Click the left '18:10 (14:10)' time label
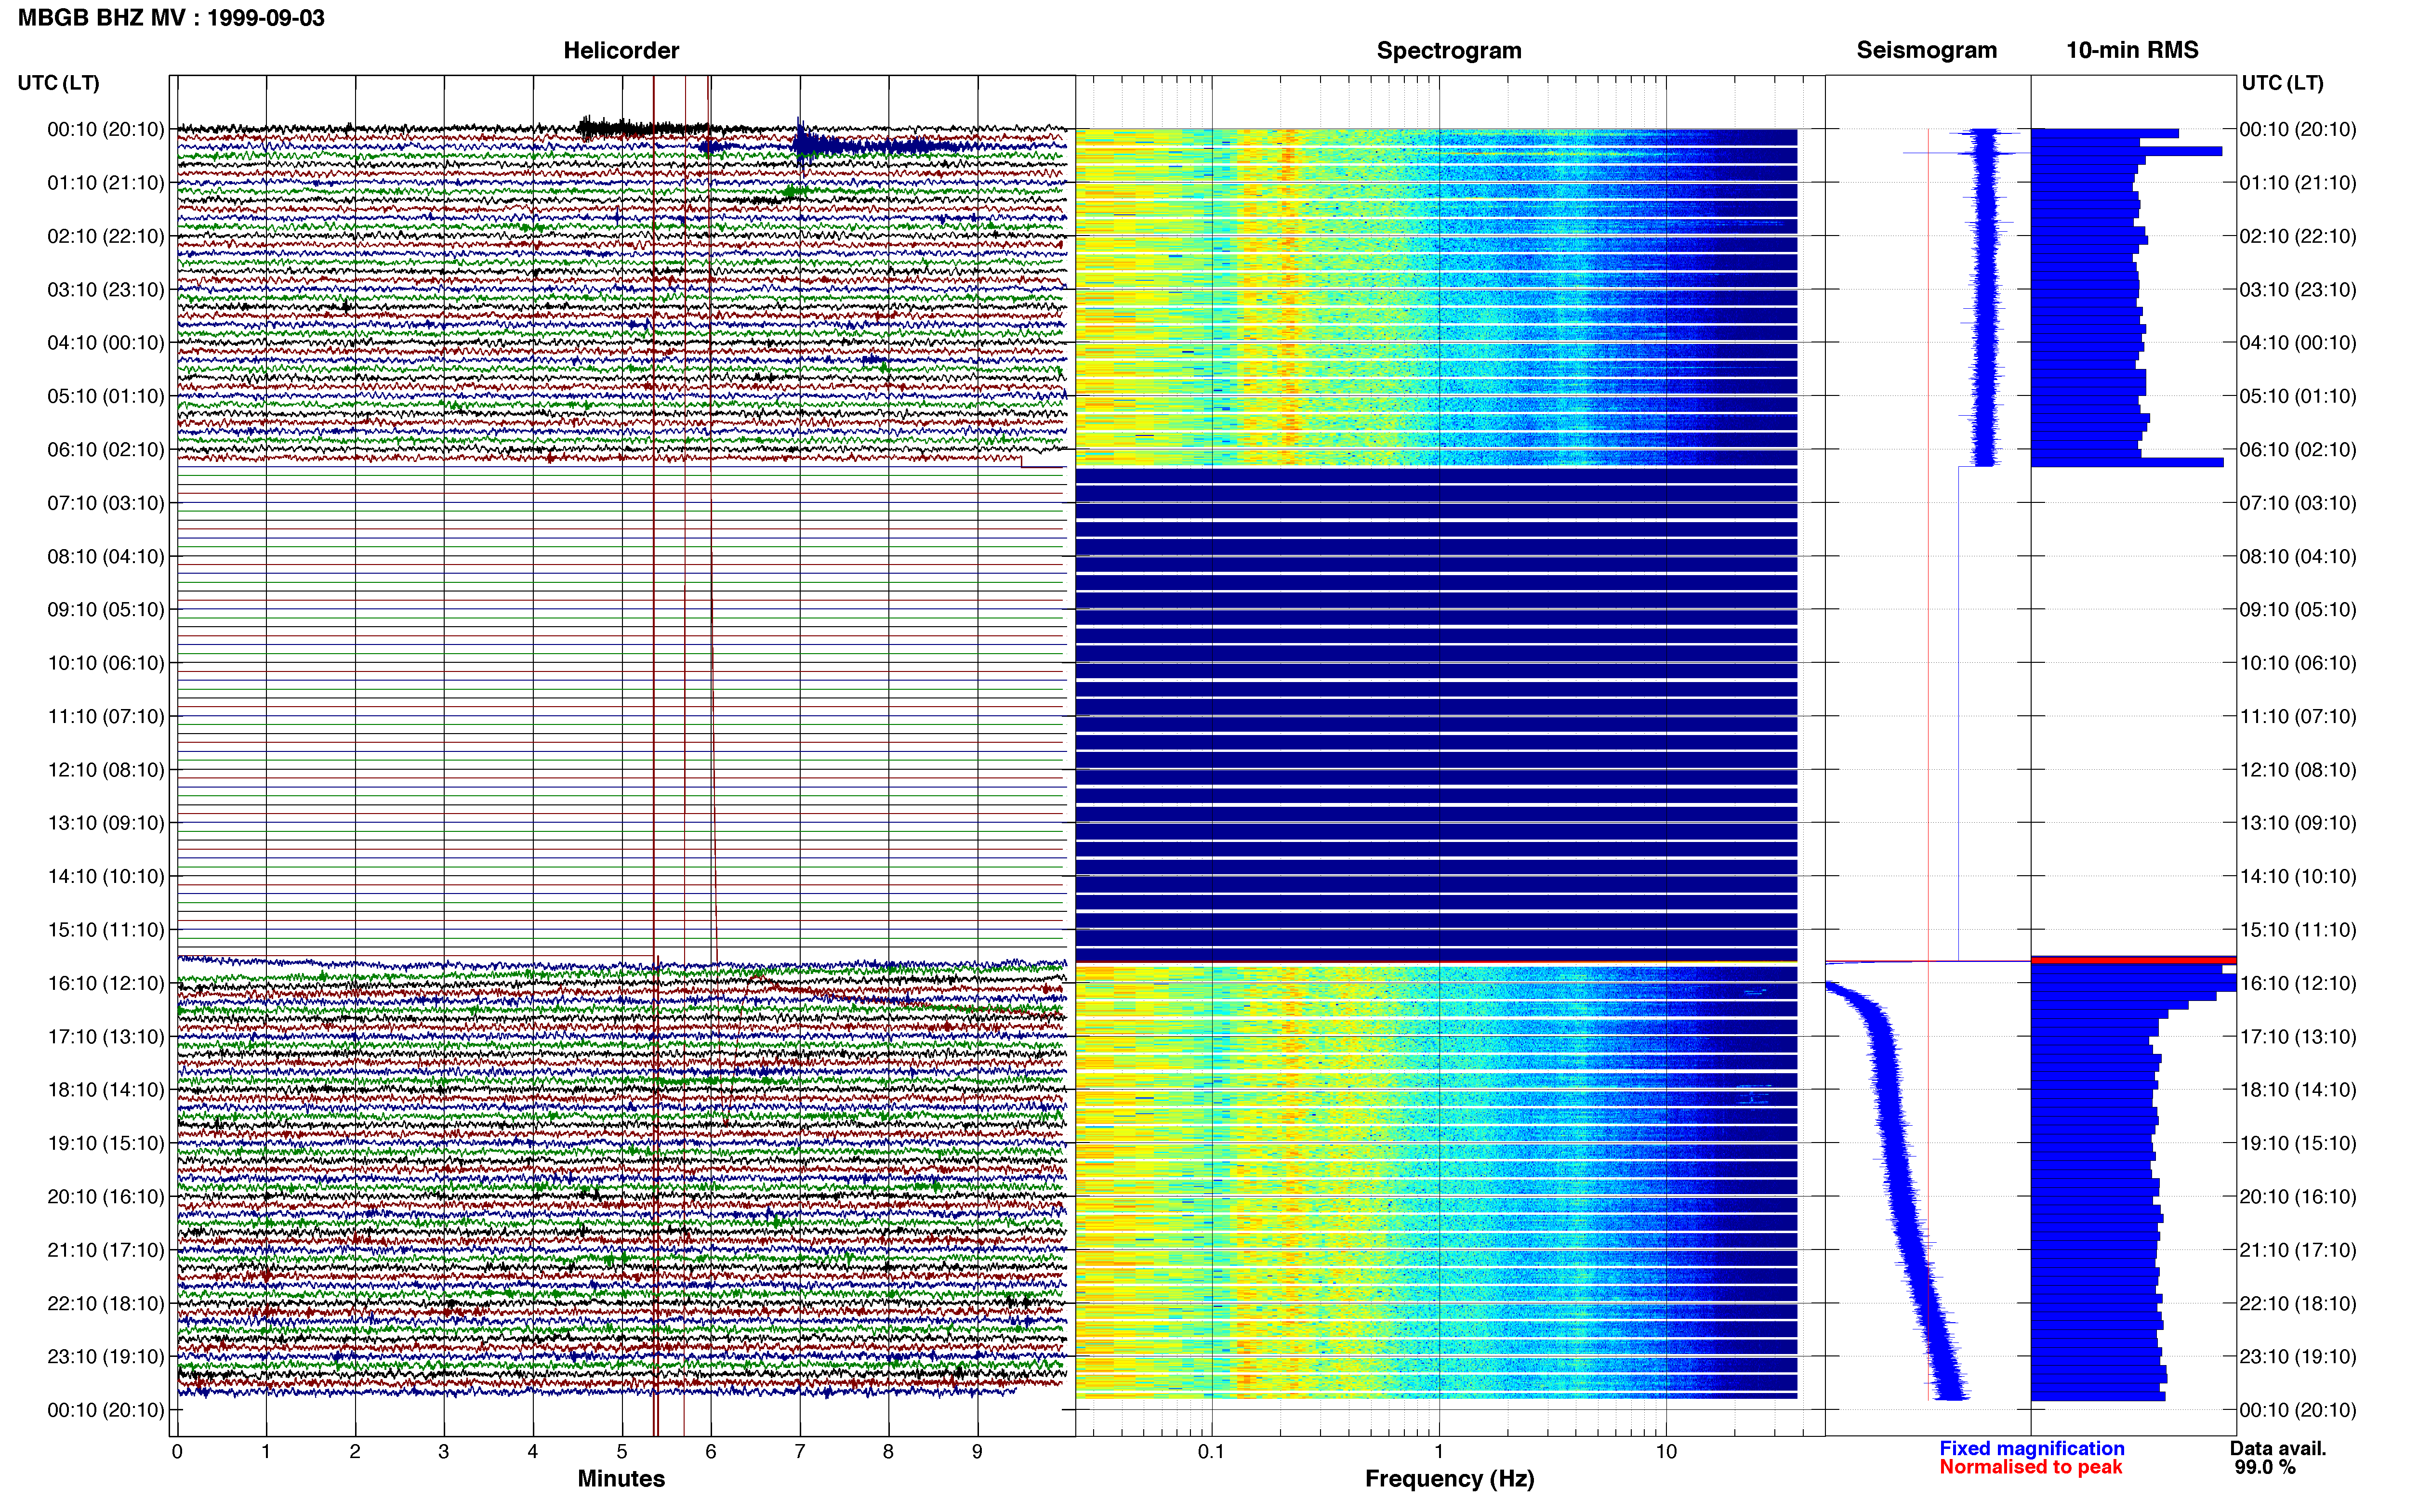 (106, 1090)
